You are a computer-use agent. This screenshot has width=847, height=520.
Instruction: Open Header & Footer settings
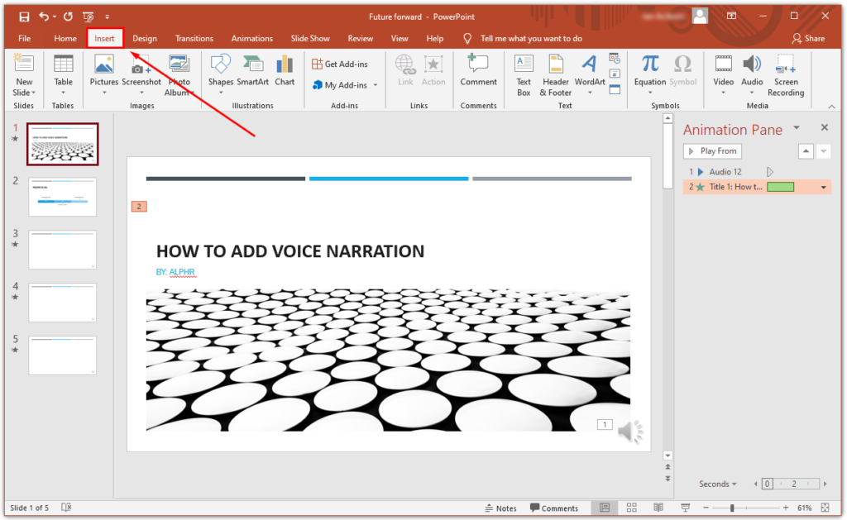pyautogui.click(x=555, y=75)
